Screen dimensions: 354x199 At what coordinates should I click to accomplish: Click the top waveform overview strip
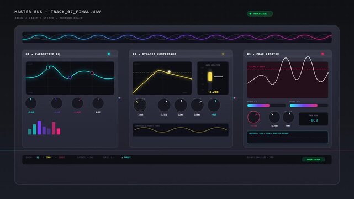pyautogui.click(x=177, y=37)
